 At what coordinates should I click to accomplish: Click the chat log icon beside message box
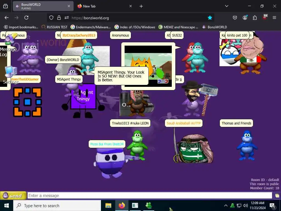(x=277, y=196)
